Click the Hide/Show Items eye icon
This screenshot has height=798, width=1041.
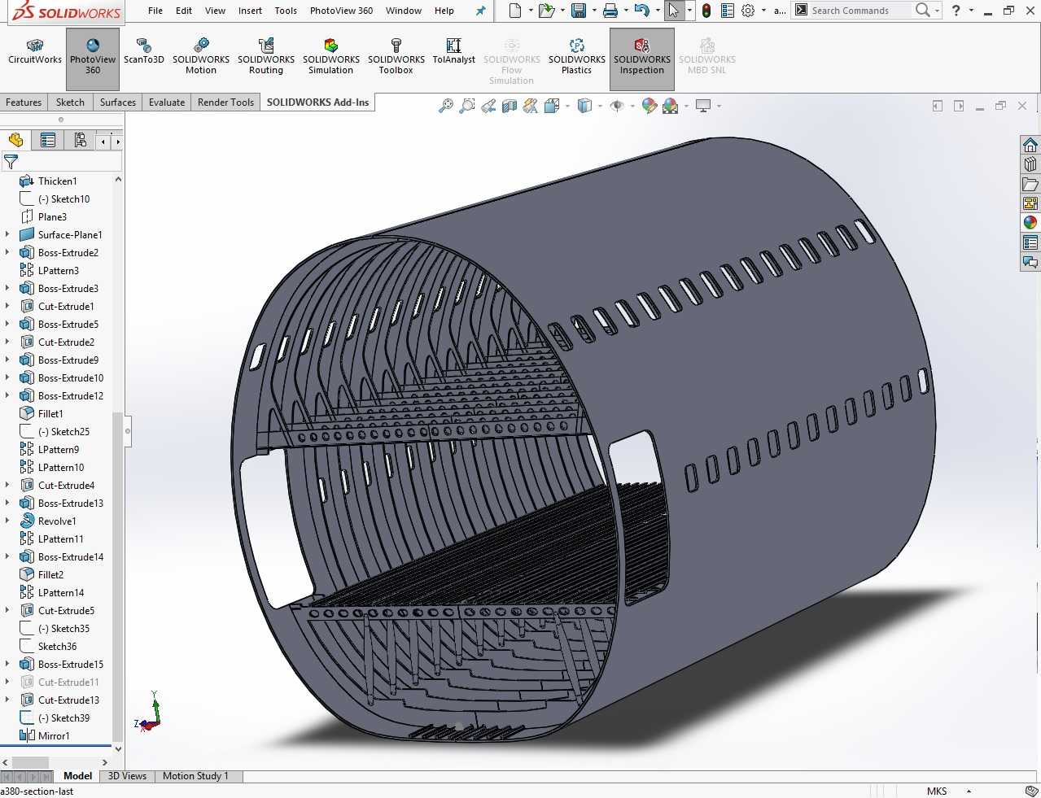(x=617, y=106)
